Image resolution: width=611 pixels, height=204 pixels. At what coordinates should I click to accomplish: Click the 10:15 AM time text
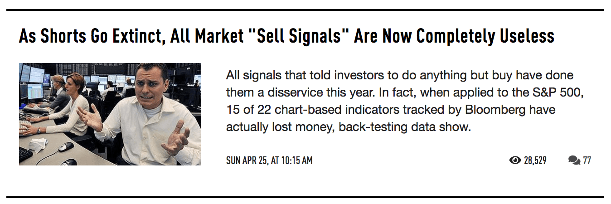295,160
